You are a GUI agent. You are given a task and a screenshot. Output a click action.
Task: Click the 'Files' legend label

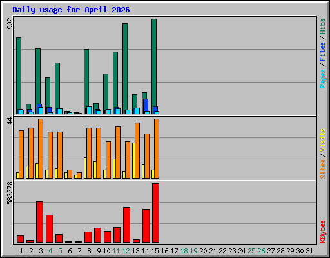click(323, 52)
